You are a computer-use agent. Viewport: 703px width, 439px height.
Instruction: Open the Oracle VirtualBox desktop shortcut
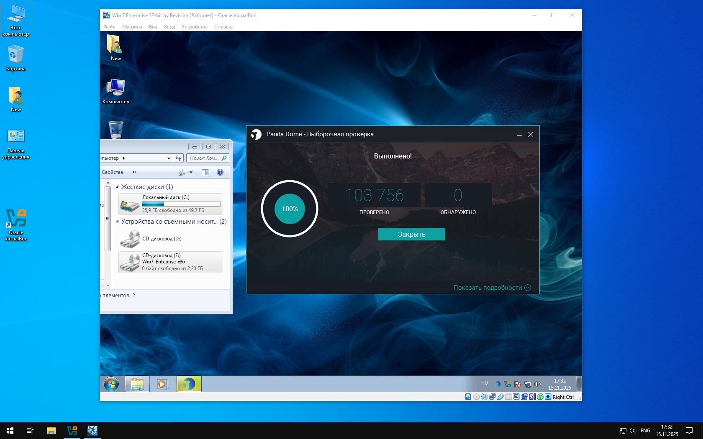point(16,225)
